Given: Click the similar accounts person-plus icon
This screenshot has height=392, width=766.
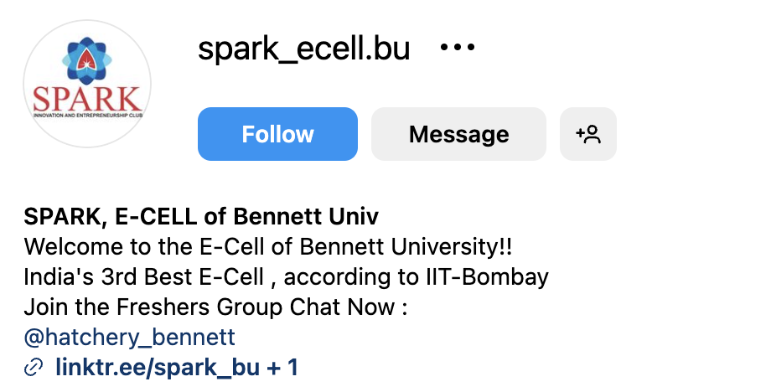Looking at the screenshot, I should click(588, 134).
